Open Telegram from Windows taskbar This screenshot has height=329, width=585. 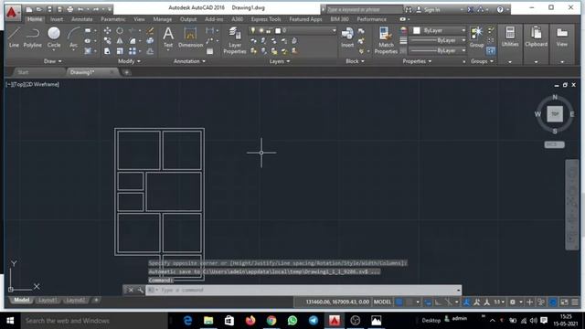[x=314, y=321]
